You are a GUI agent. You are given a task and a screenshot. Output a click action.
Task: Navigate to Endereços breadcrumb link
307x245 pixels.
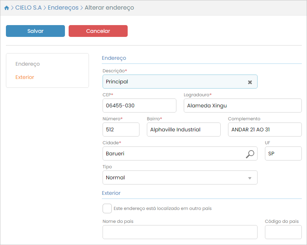63,8
